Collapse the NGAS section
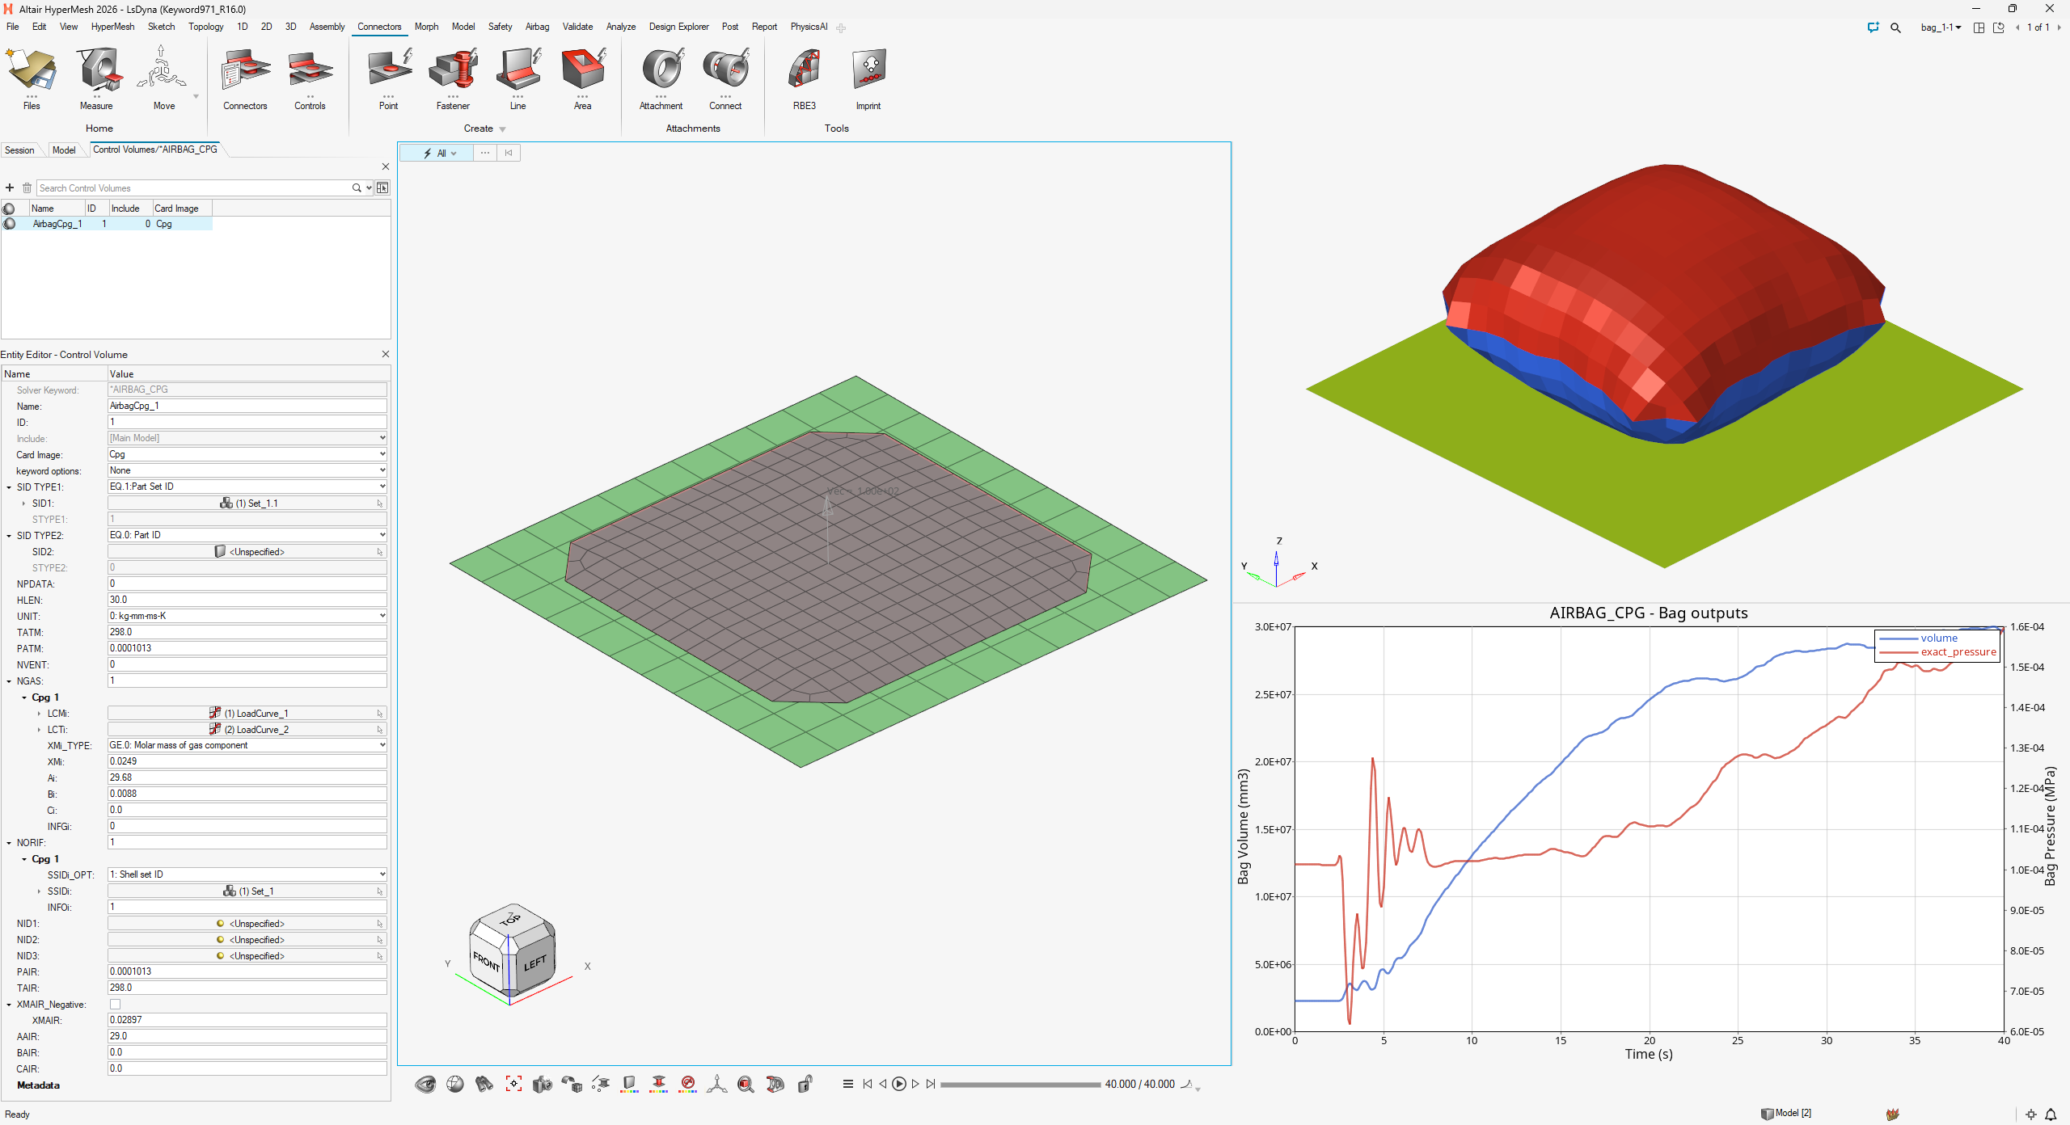 pyautogui.click(x=9, y=681)
